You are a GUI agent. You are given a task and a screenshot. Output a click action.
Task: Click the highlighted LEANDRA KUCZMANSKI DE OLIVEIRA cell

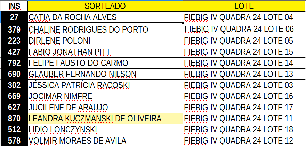[x=105, y=118]
